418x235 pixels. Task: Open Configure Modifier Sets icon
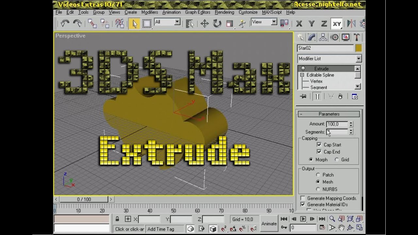[355, 96]
